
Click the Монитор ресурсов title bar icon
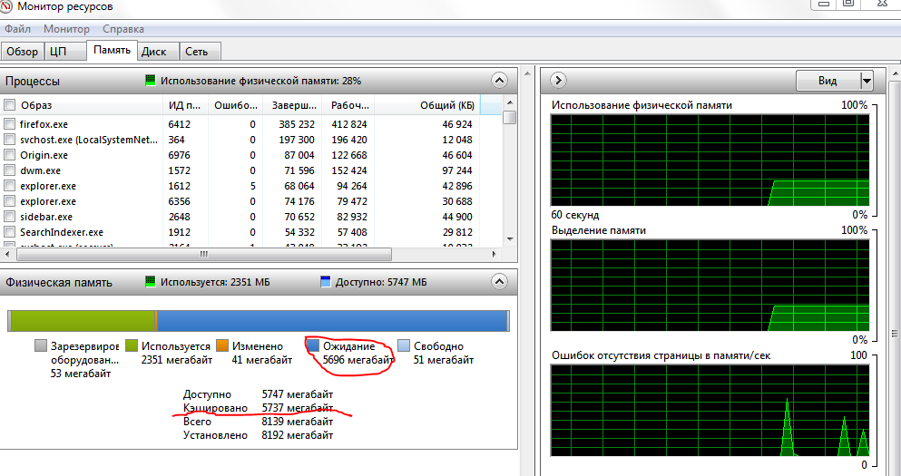tap(5, 5)
